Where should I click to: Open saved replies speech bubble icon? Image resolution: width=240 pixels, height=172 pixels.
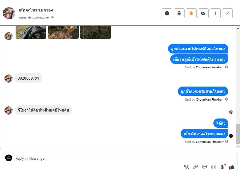204,167
